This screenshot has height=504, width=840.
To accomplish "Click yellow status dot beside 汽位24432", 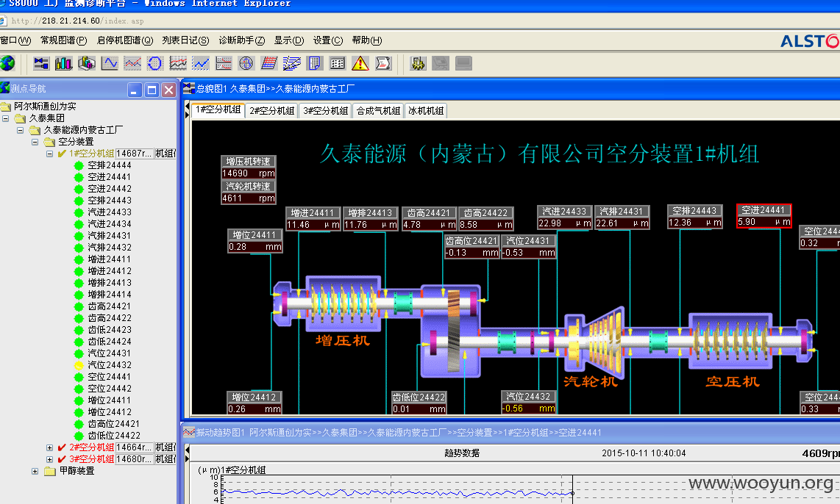I will (x=79, y=365).
